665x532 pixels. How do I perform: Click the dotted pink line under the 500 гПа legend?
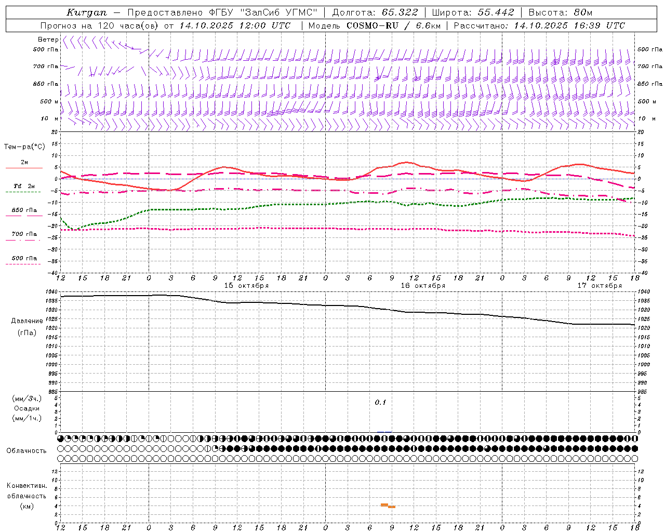[23, 264]
